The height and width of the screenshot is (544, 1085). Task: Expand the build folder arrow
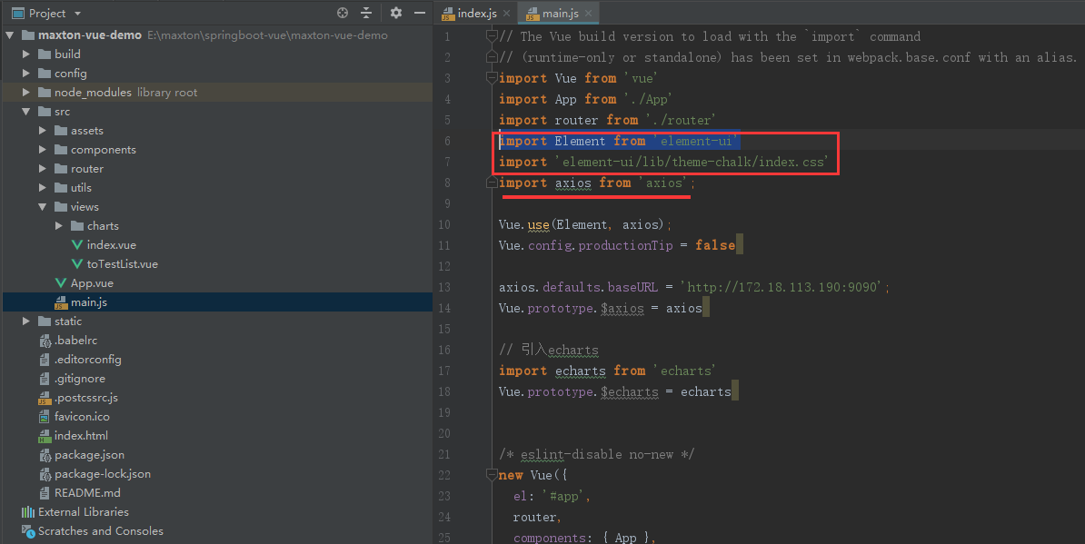pos(26,54)
